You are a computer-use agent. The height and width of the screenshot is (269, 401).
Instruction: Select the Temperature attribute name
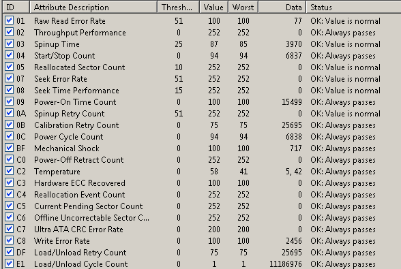click(57, 172)
